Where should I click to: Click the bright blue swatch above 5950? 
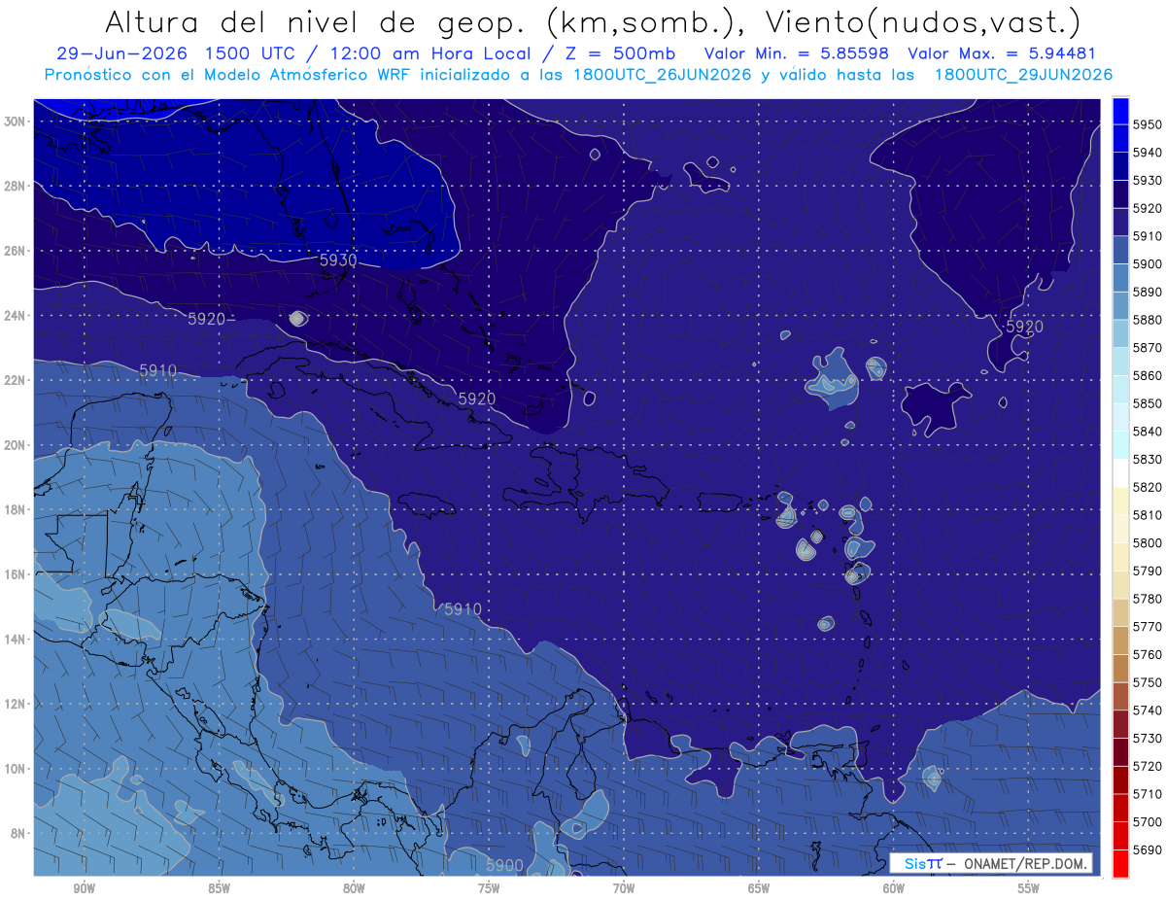1120,110
